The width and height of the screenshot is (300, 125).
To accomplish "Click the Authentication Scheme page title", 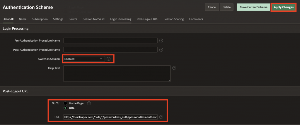I will [x=28, y=7].
